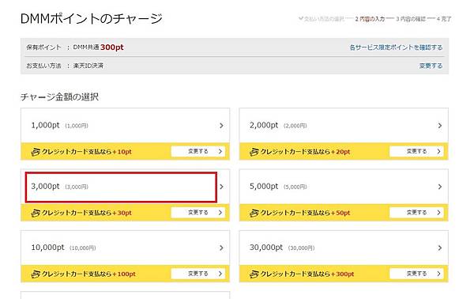Viewport: 474px width, 299px height.
Task: Click progress step 3 内容の確認
Action: 411,19
